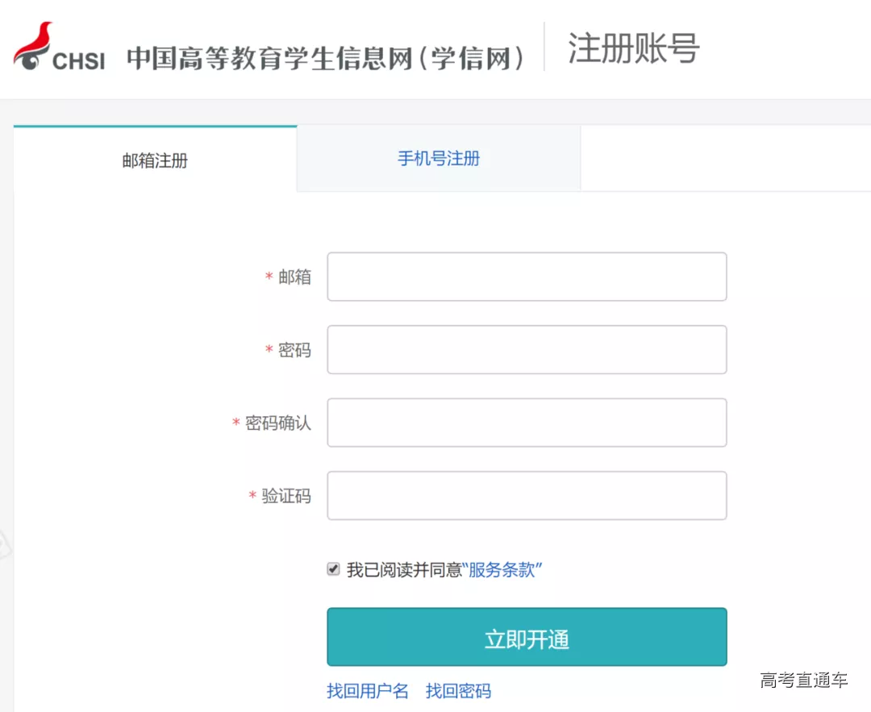Switch to the 手机号注册 tab
This screenshot has width=871, height=712.
(439, 159)
